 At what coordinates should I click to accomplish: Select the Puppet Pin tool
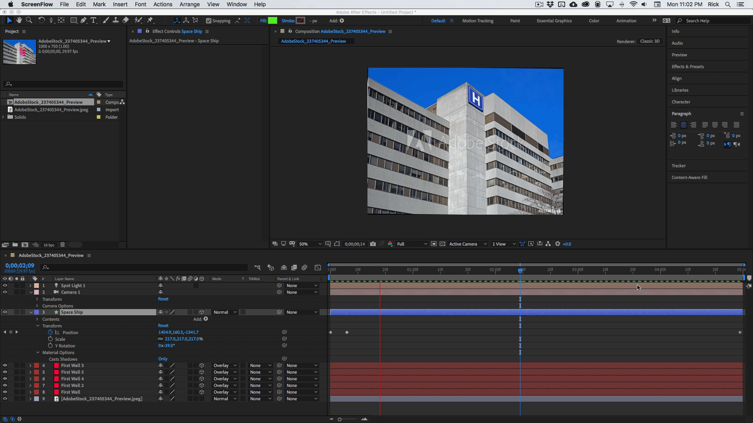[150, 20]
